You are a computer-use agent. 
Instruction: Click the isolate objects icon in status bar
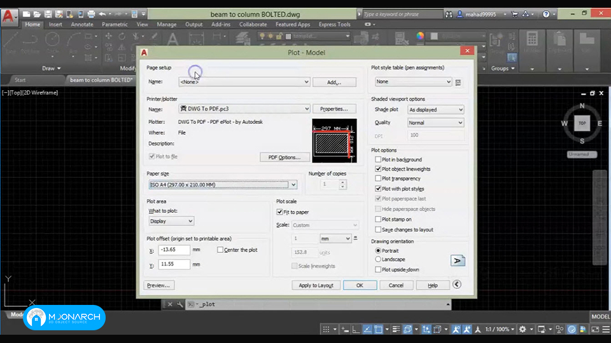pos(559,330)
